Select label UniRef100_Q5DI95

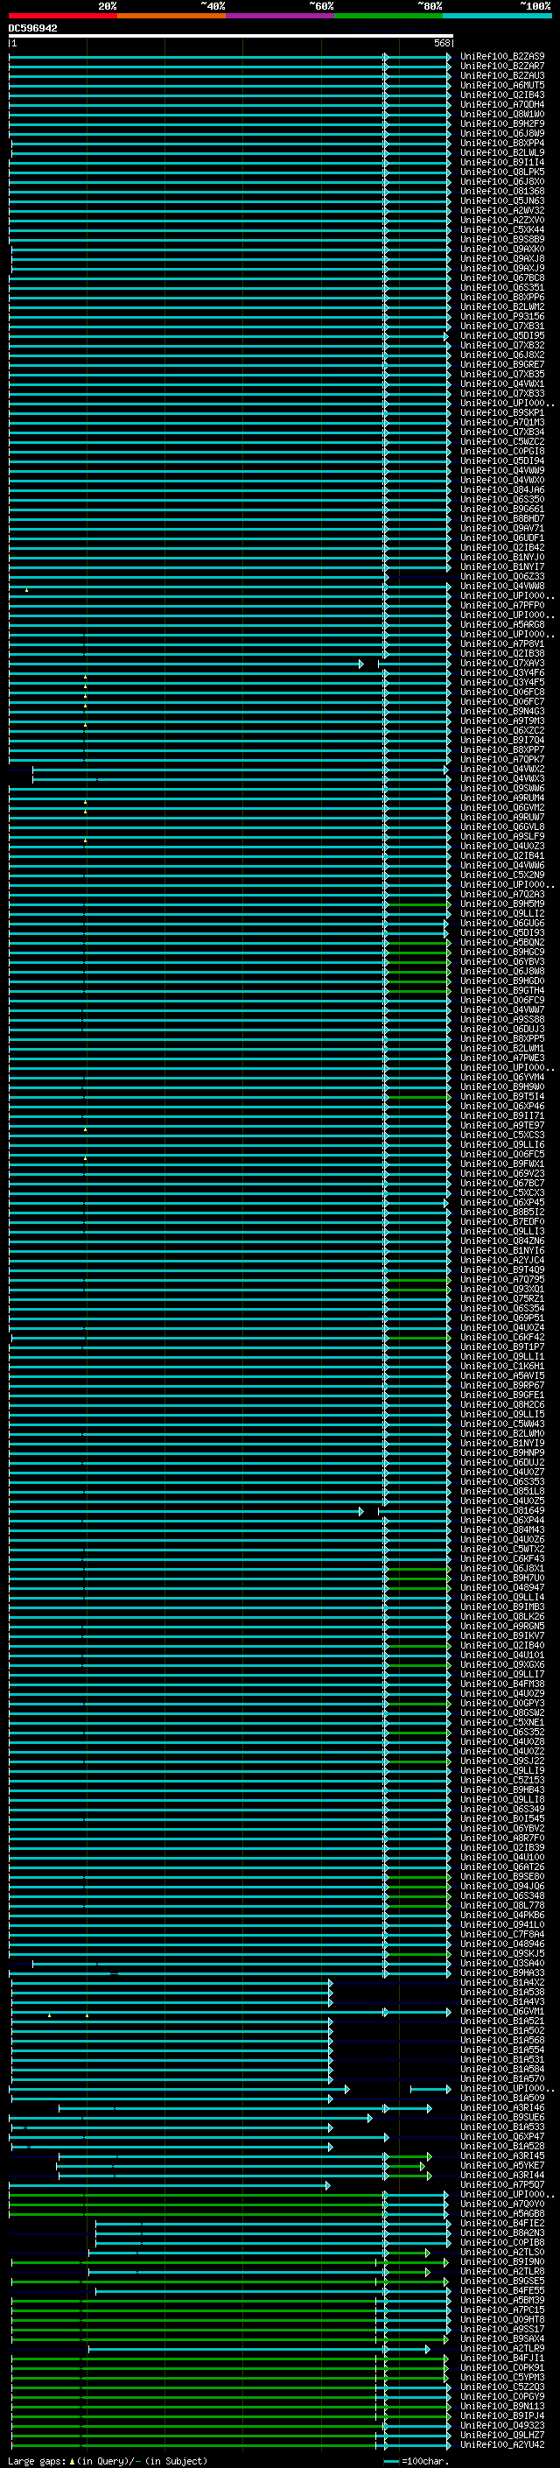(502, 336)
